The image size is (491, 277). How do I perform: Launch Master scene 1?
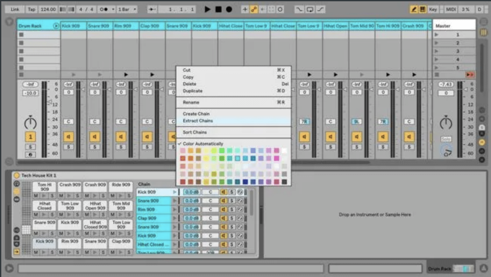(x=437, y=34)
